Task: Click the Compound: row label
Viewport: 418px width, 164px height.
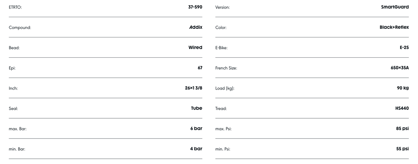Action: pos(20,28)
